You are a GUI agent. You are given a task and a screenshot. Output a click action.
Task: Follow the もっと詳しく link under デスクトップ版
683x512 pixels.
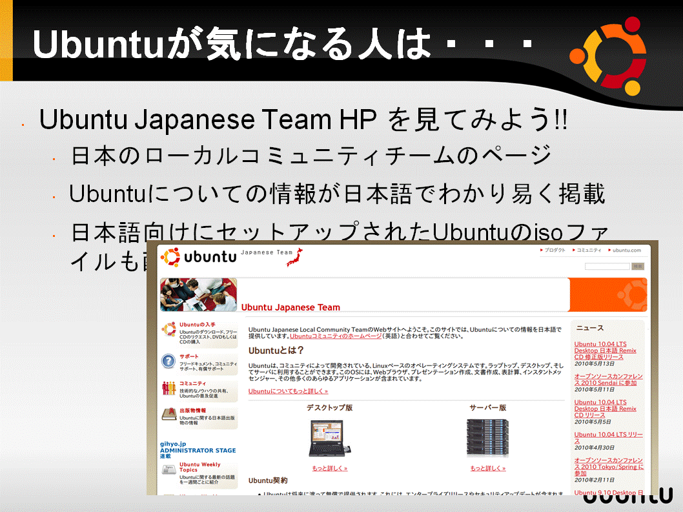pos(330,469)
